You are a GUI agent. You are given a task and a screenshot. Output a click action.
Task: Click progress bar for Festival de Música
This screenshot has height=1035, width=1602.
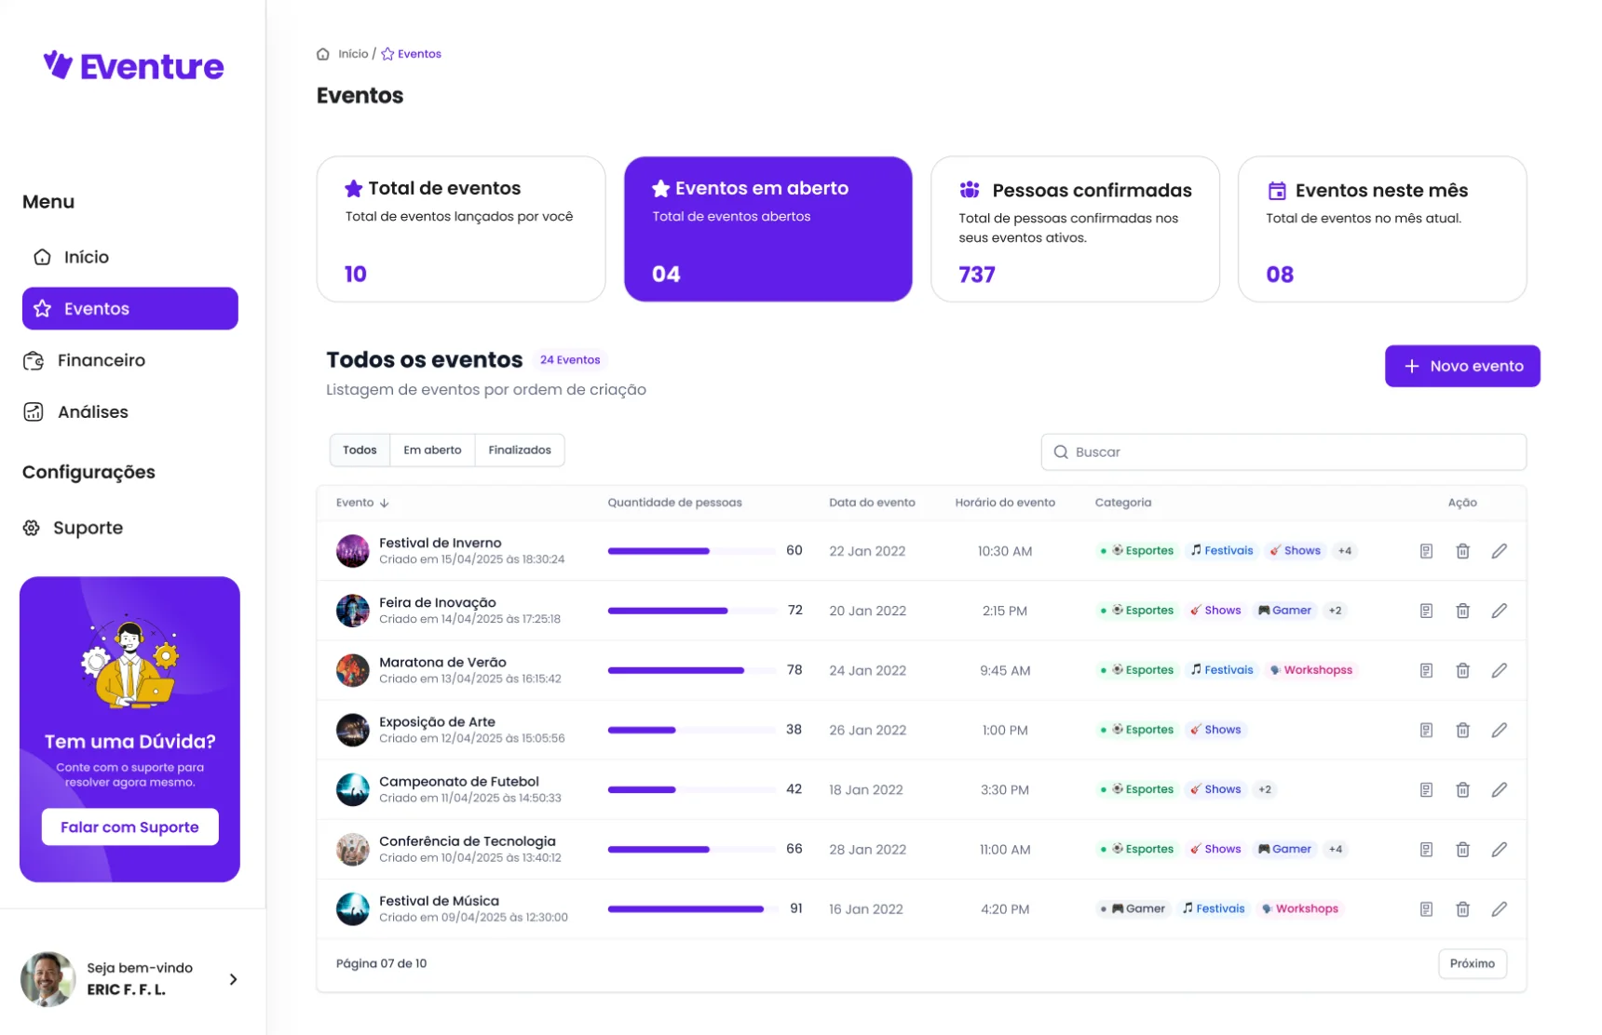point(691,908)
